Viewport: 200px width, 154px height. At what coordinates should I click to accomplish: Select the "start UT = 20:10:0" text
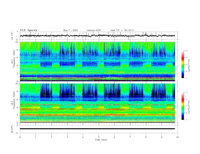tap(122, 30)
